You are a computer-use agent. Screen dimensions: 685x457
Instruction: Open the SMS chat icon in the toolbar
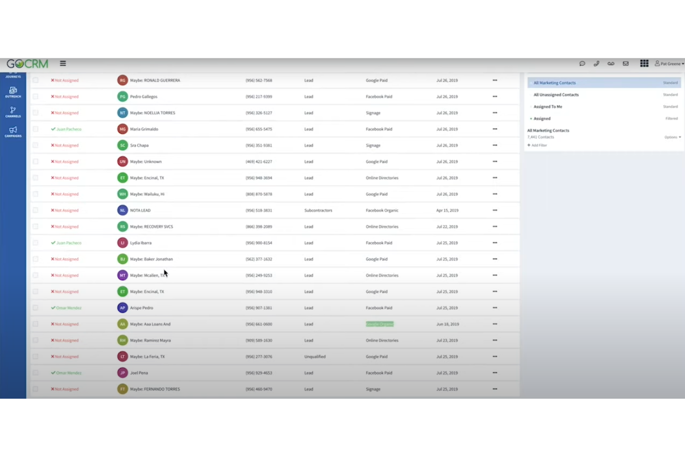[582, 63]
